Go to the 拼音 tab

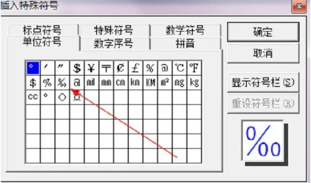click(185, 43)
